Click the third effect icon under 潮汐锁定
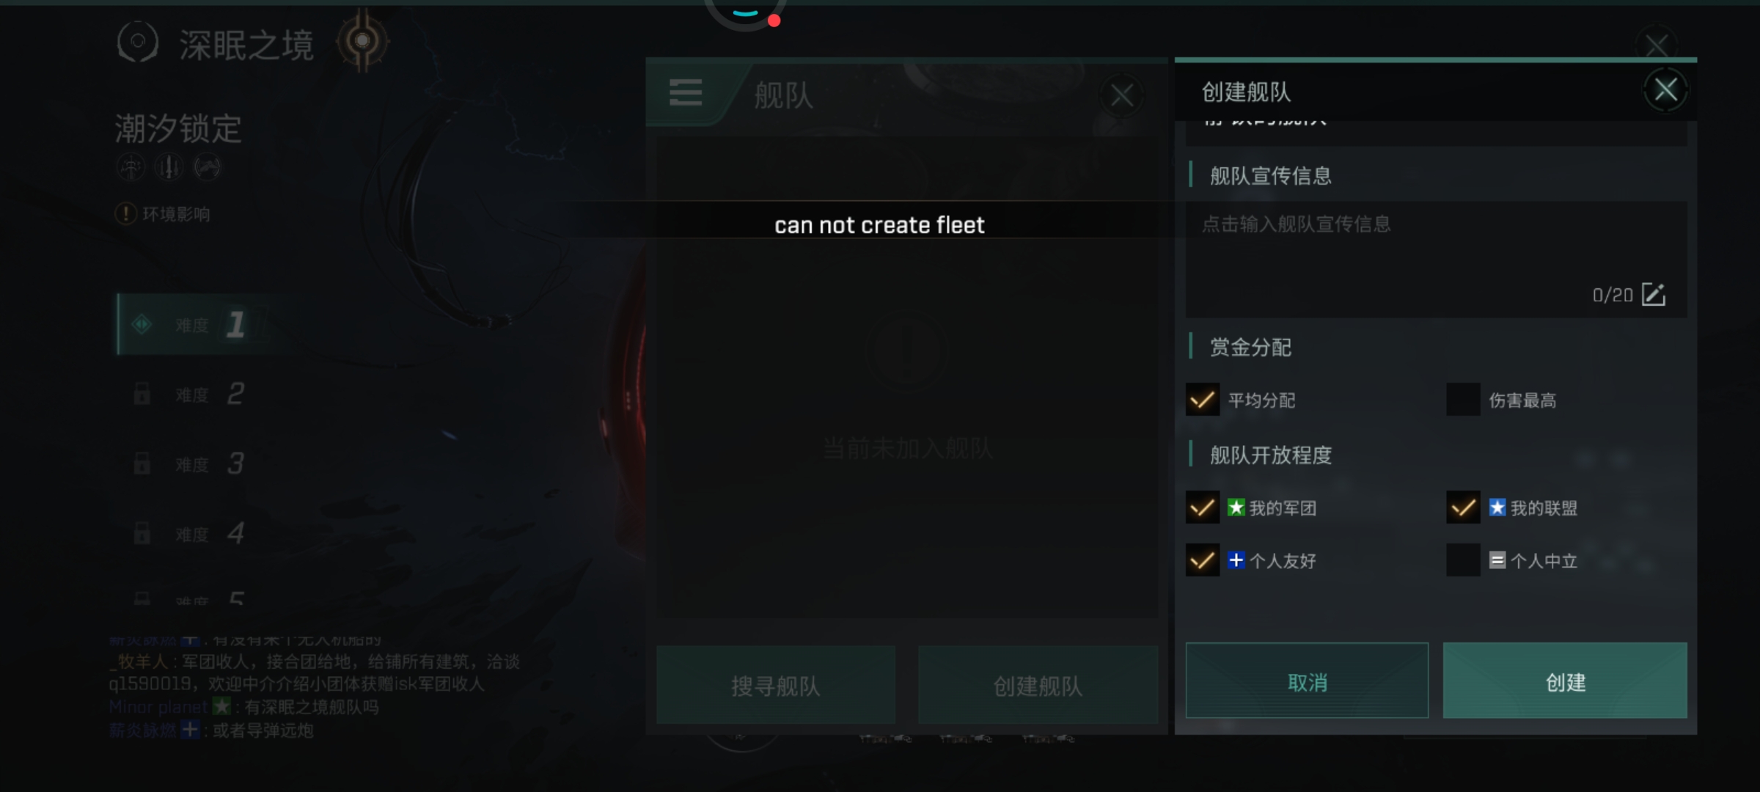The width and height of the screenshot is (1760, 792). [207, 167]
